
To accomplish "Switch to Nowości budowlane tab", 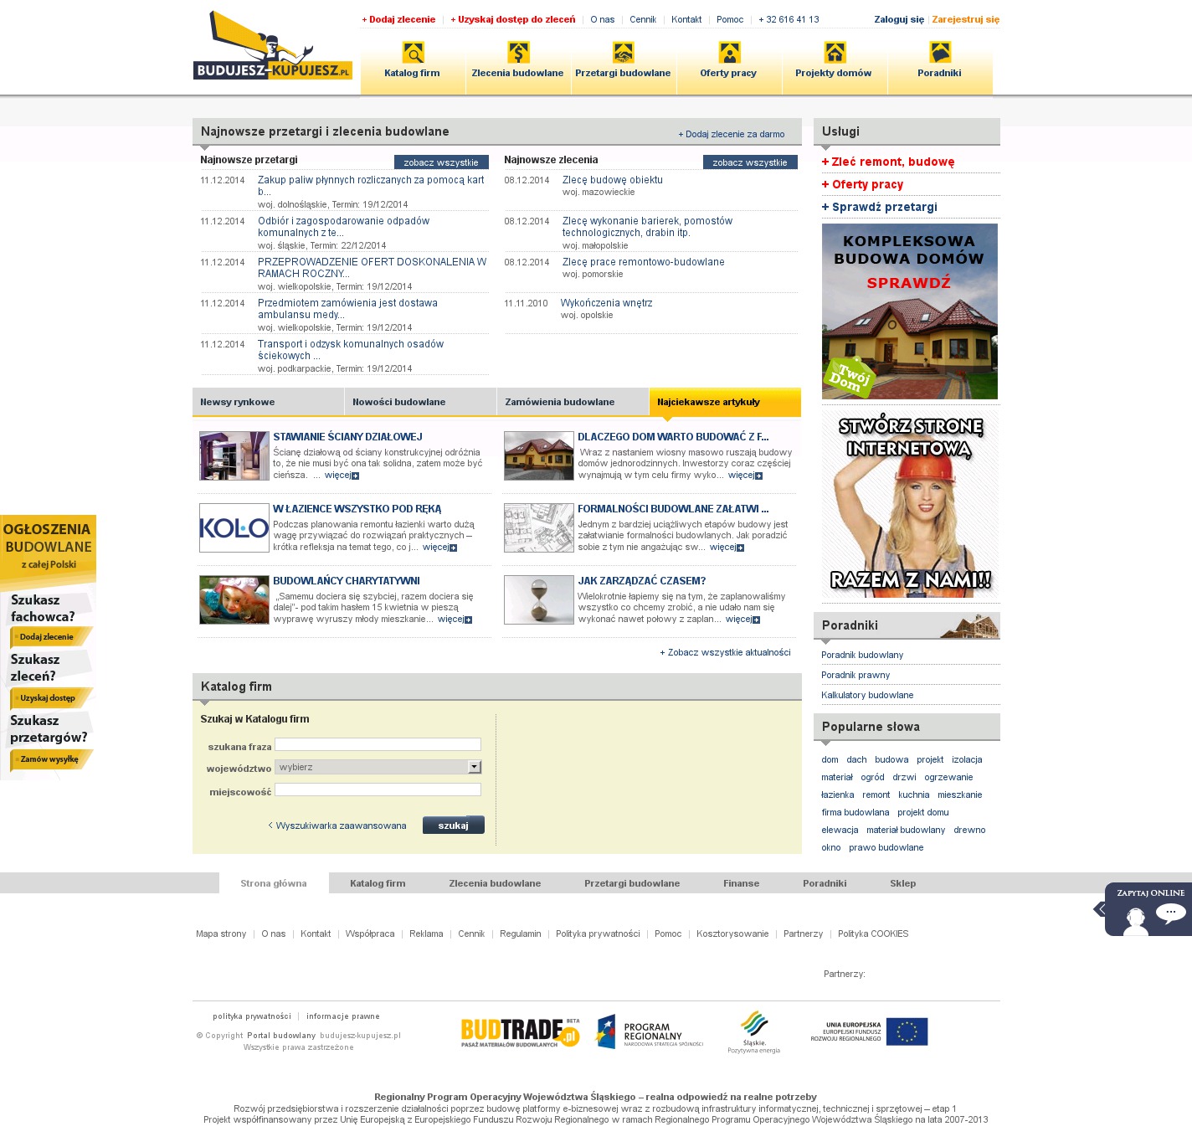I will tap(399, 402).
